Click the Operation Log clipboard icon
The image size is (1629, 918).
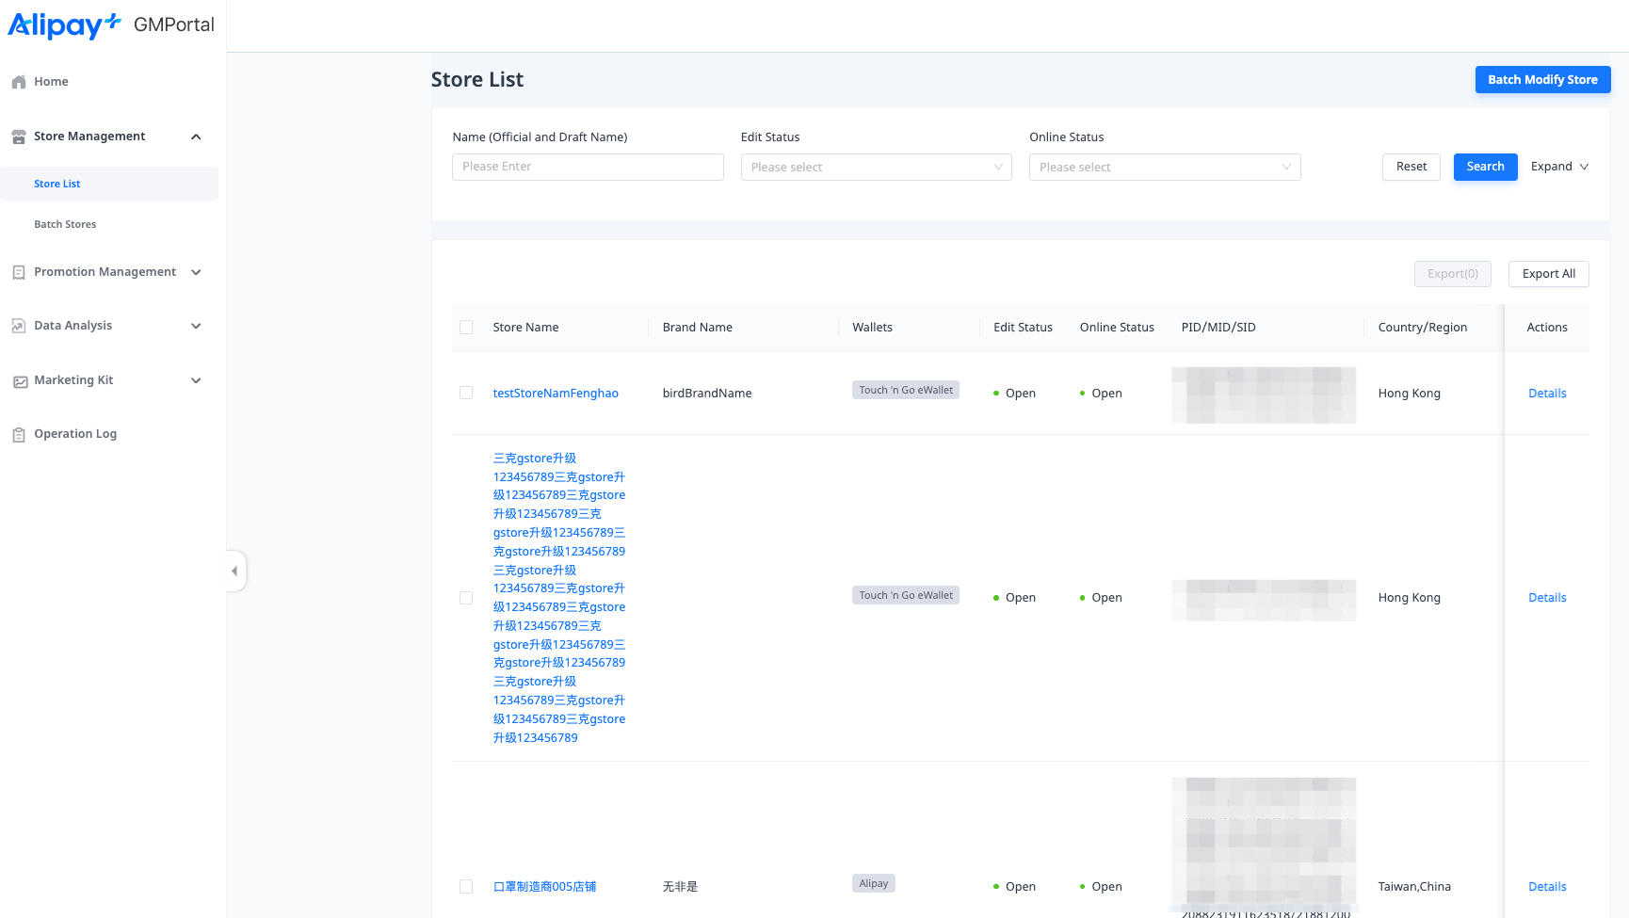pos(19,434)
